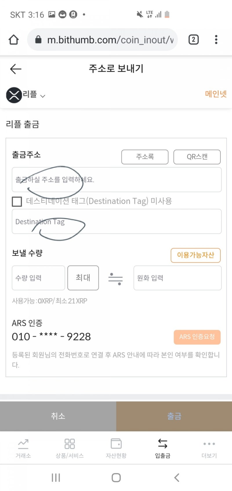Image resolution: width=232 pixels, height=491 pixels.
Task: Open 자산현황 wallet tab icon
Action: (116, 444)
